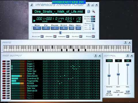Click the magnifier search icon
This screenshot has width=138, height=103.
(93, 11)
